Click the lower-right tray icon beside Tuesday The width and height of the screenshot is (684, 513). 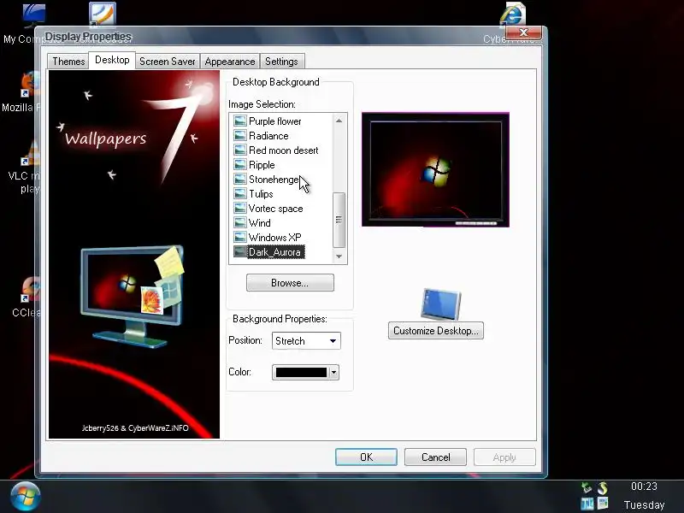pos(603,503)
